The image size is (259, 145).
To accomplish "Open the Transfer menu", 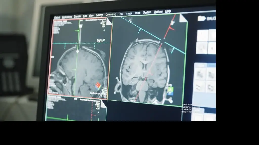I will click(x=77, y=16).
